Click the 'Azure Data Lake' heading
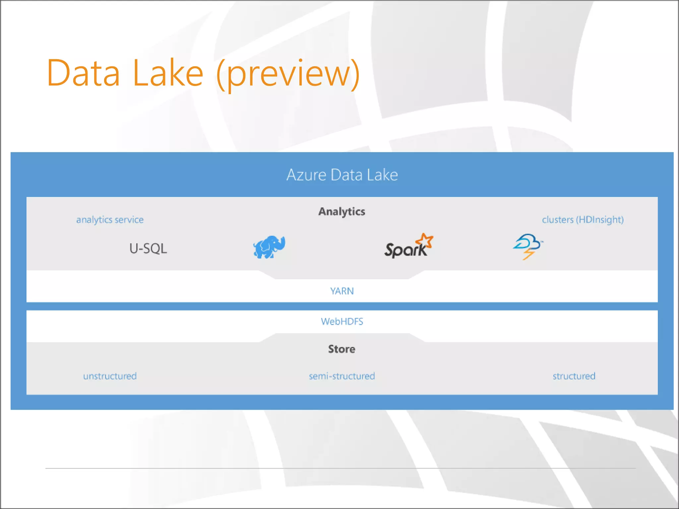 point(342,175)
